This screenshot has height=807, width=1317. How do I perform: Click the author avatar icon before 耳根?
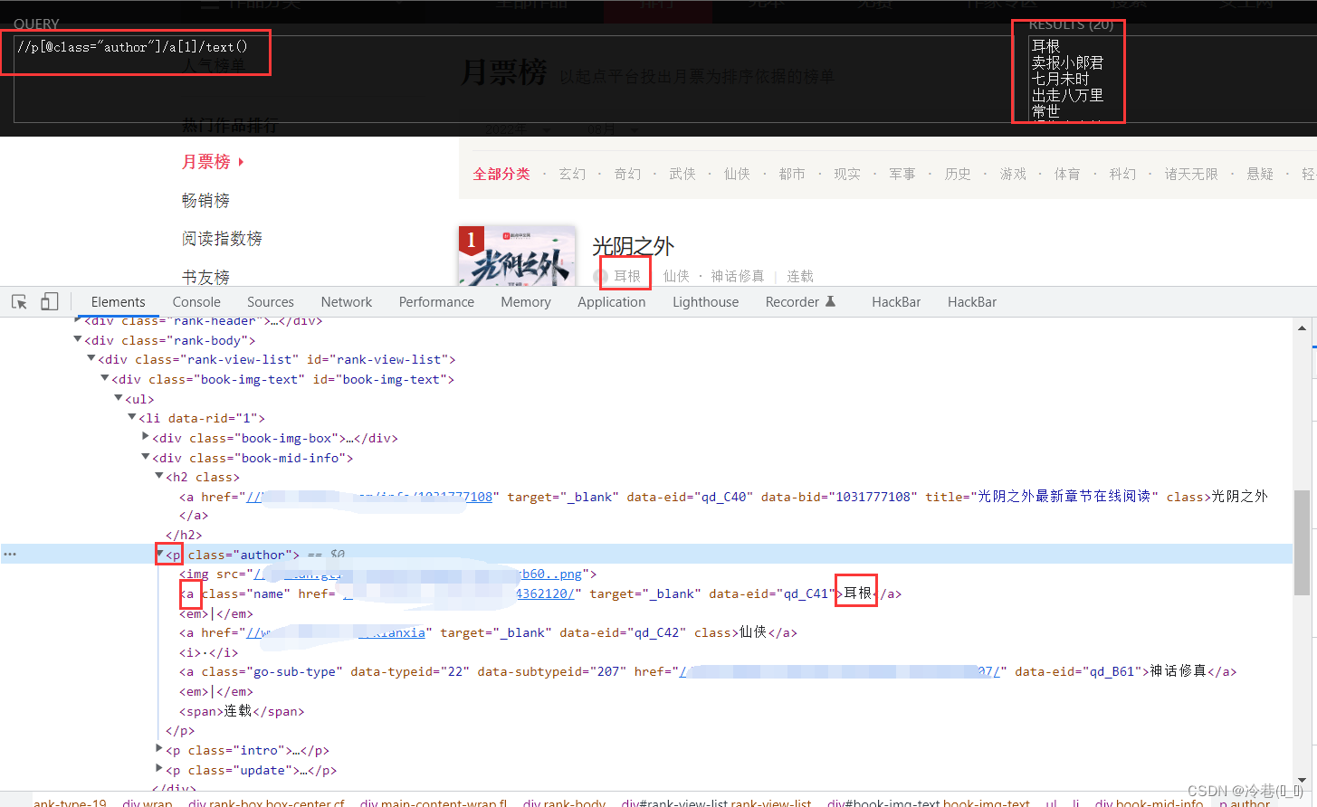point(601,276)
